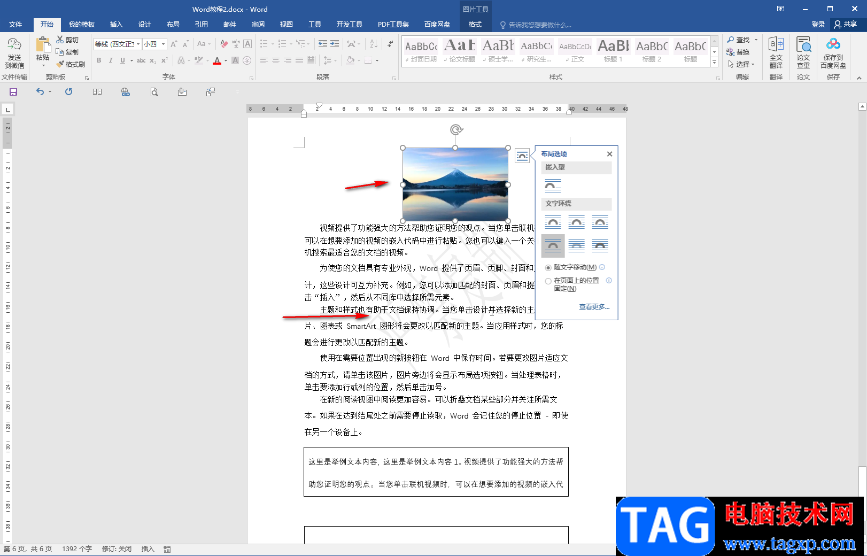Screen dimensions: 867x556
Task: Click the Replace button
Action: [x=738, y=52]
